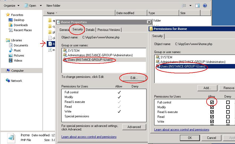Toggle Deny checkbox for Modify

coord(228,107)
